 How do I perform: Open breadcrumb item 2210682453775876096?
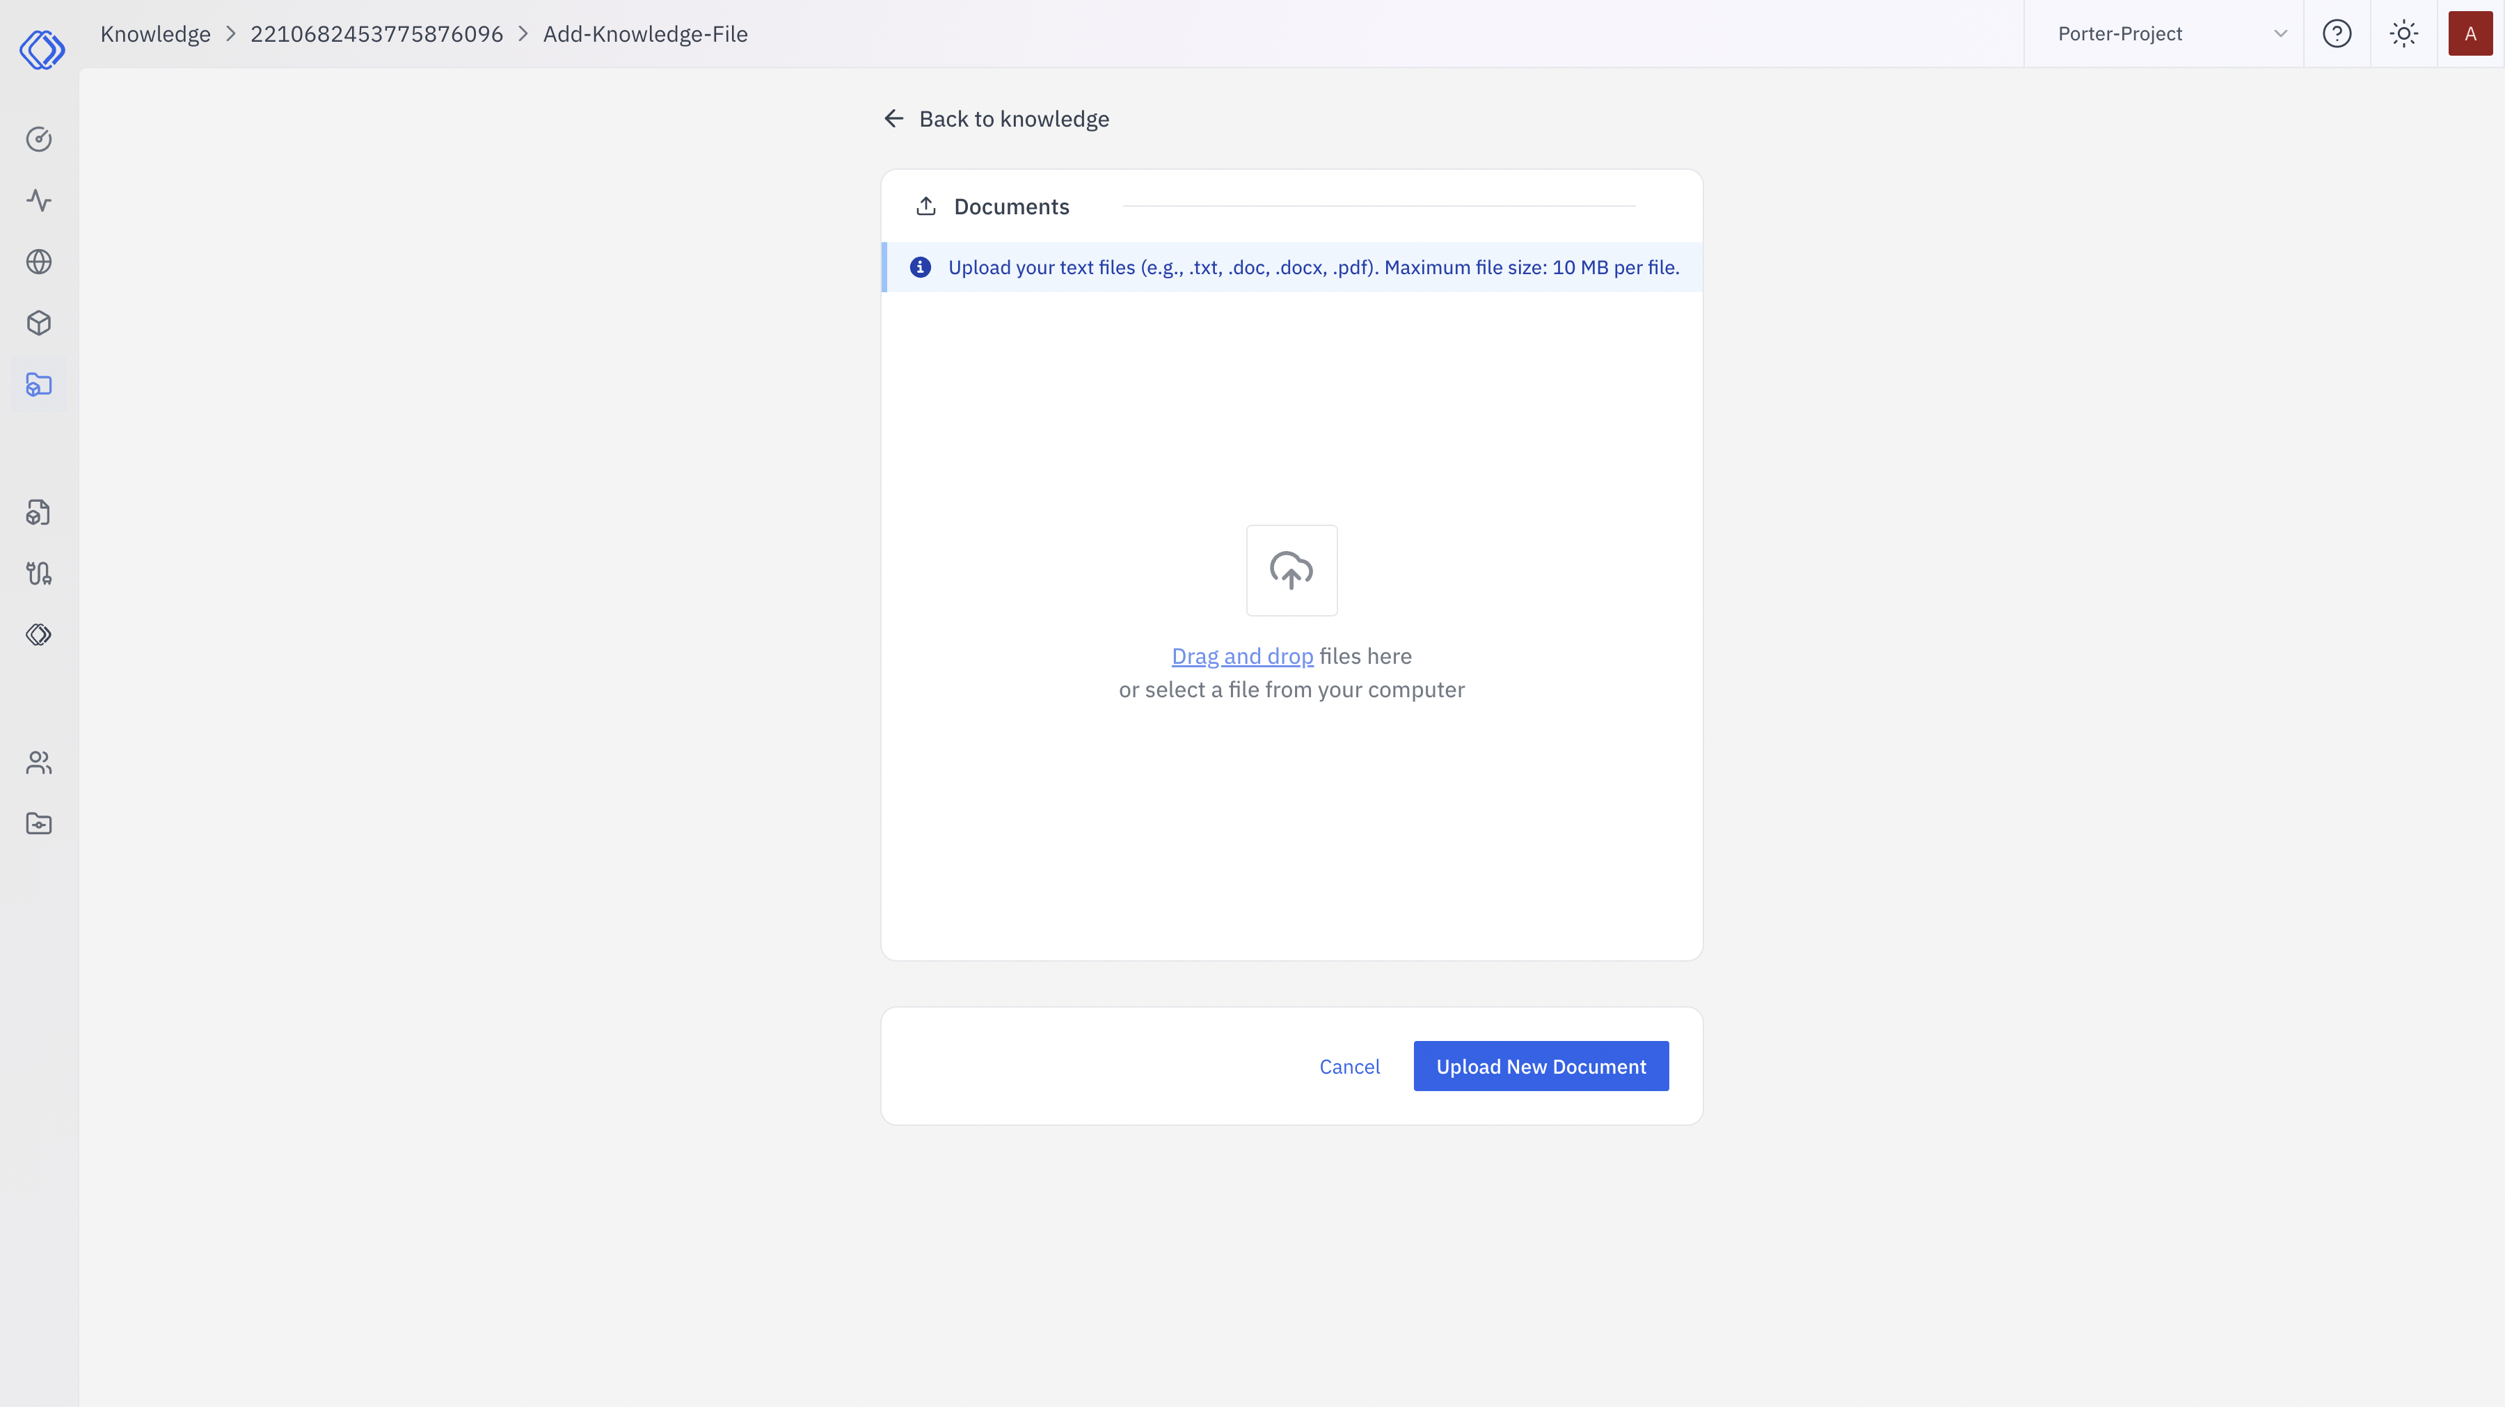[376, 33]
